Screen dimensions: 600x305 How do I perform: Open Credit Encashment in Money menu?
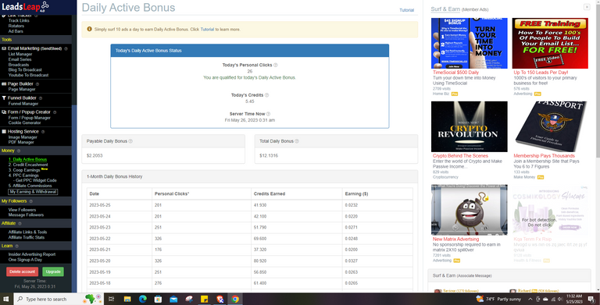pos(28,165)
